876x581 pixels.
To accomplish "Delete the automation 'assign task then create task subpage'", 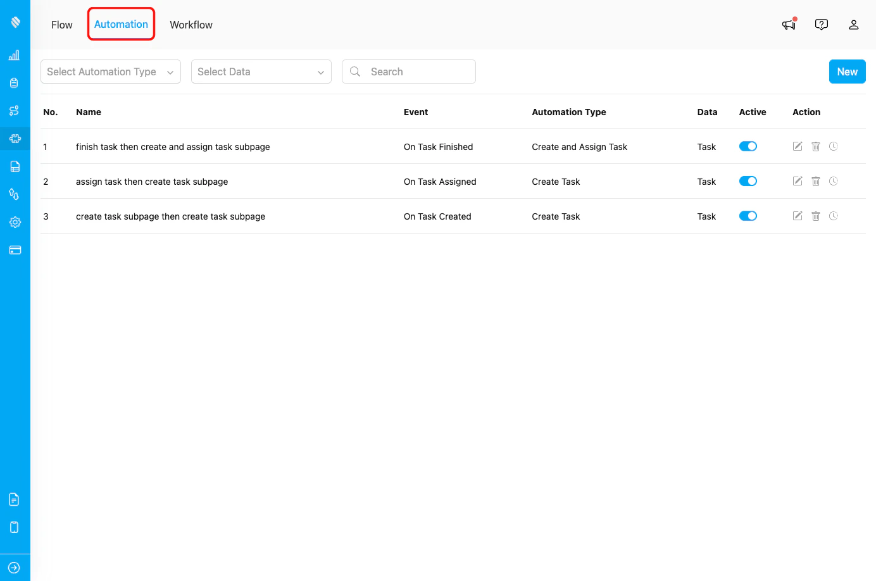I will coord(815,181).
